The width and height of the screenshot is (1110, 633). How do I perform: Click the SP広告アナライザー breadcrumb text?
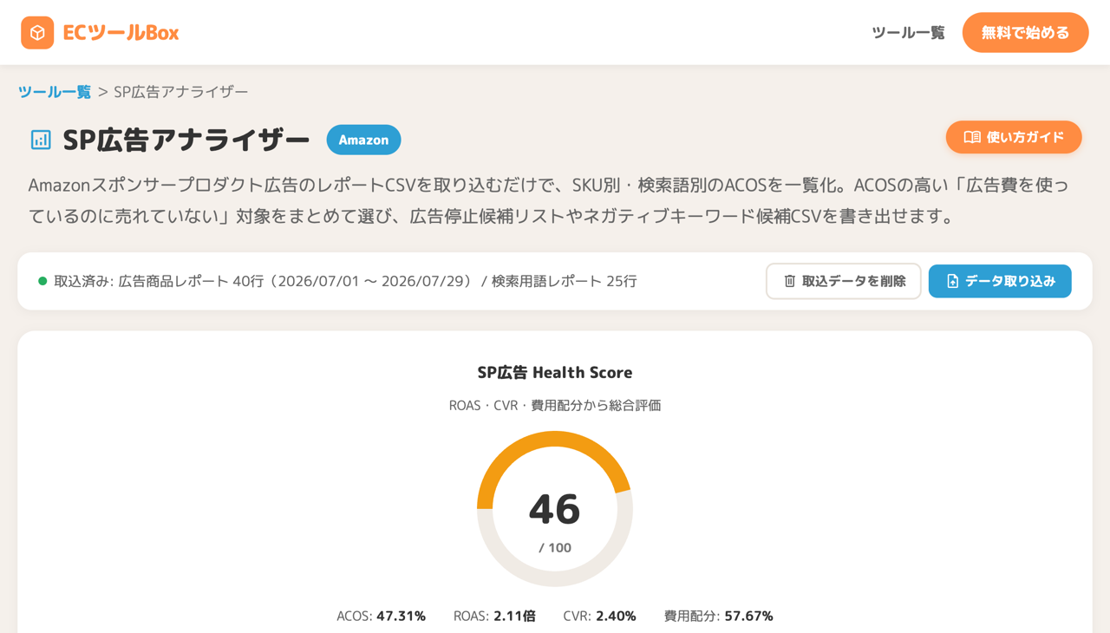tap(181, 92)
